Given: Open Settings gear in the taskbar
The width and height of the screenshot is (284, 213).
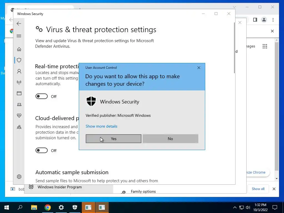Looking at the screenshot, I should click(61, 207).
